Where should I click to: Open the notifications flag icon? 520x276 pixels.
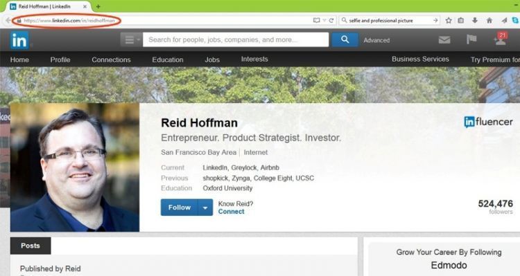(x=471, y=39)
